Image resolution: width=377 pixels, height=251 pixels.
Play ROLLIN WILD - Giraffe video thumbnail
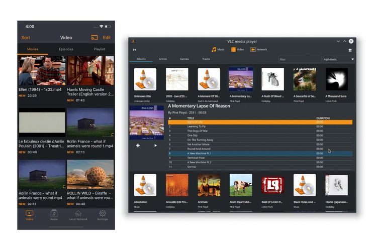pyautogui.click(x=90, y=174)
